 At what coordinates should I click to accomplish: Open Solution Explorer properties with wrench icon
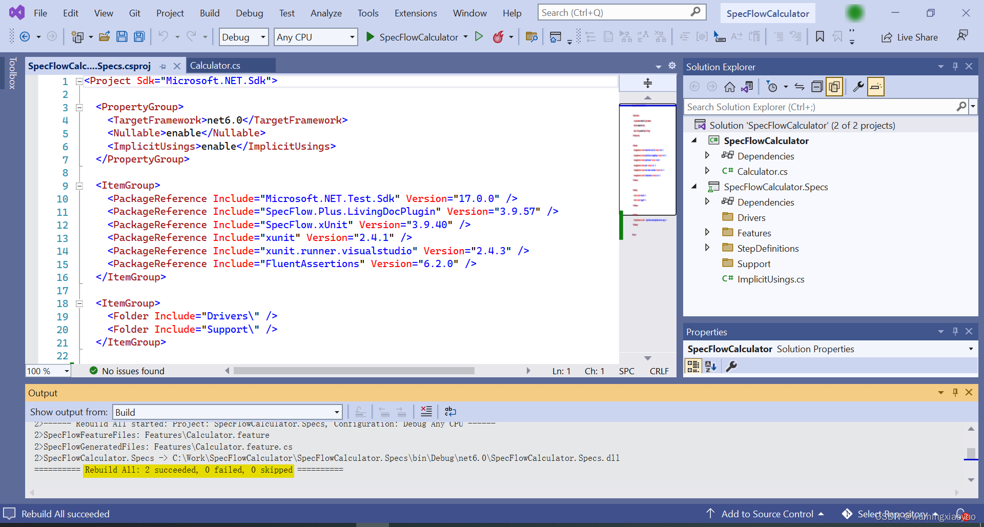pos(858,86)
